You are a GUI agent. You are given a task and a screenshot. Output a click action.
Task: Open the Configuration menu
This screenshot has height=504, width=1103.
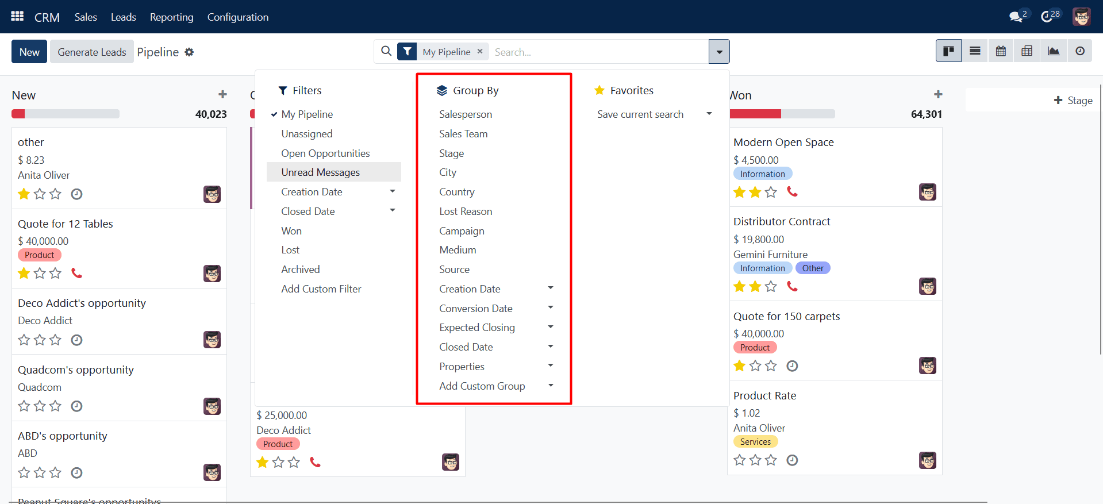tap(238, 17)
